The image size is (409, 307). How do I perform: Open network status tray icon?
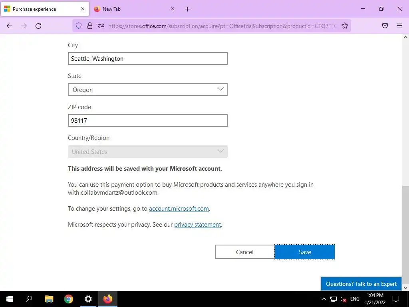coord(334,299)
